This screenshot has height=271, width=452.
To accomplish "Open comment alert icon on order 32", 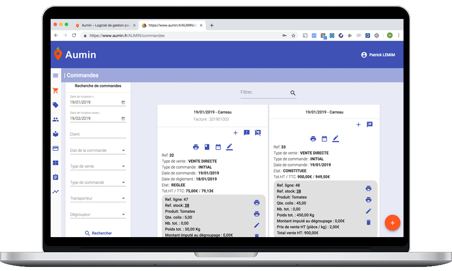I will pyautogui.click(x=247, y=133).
